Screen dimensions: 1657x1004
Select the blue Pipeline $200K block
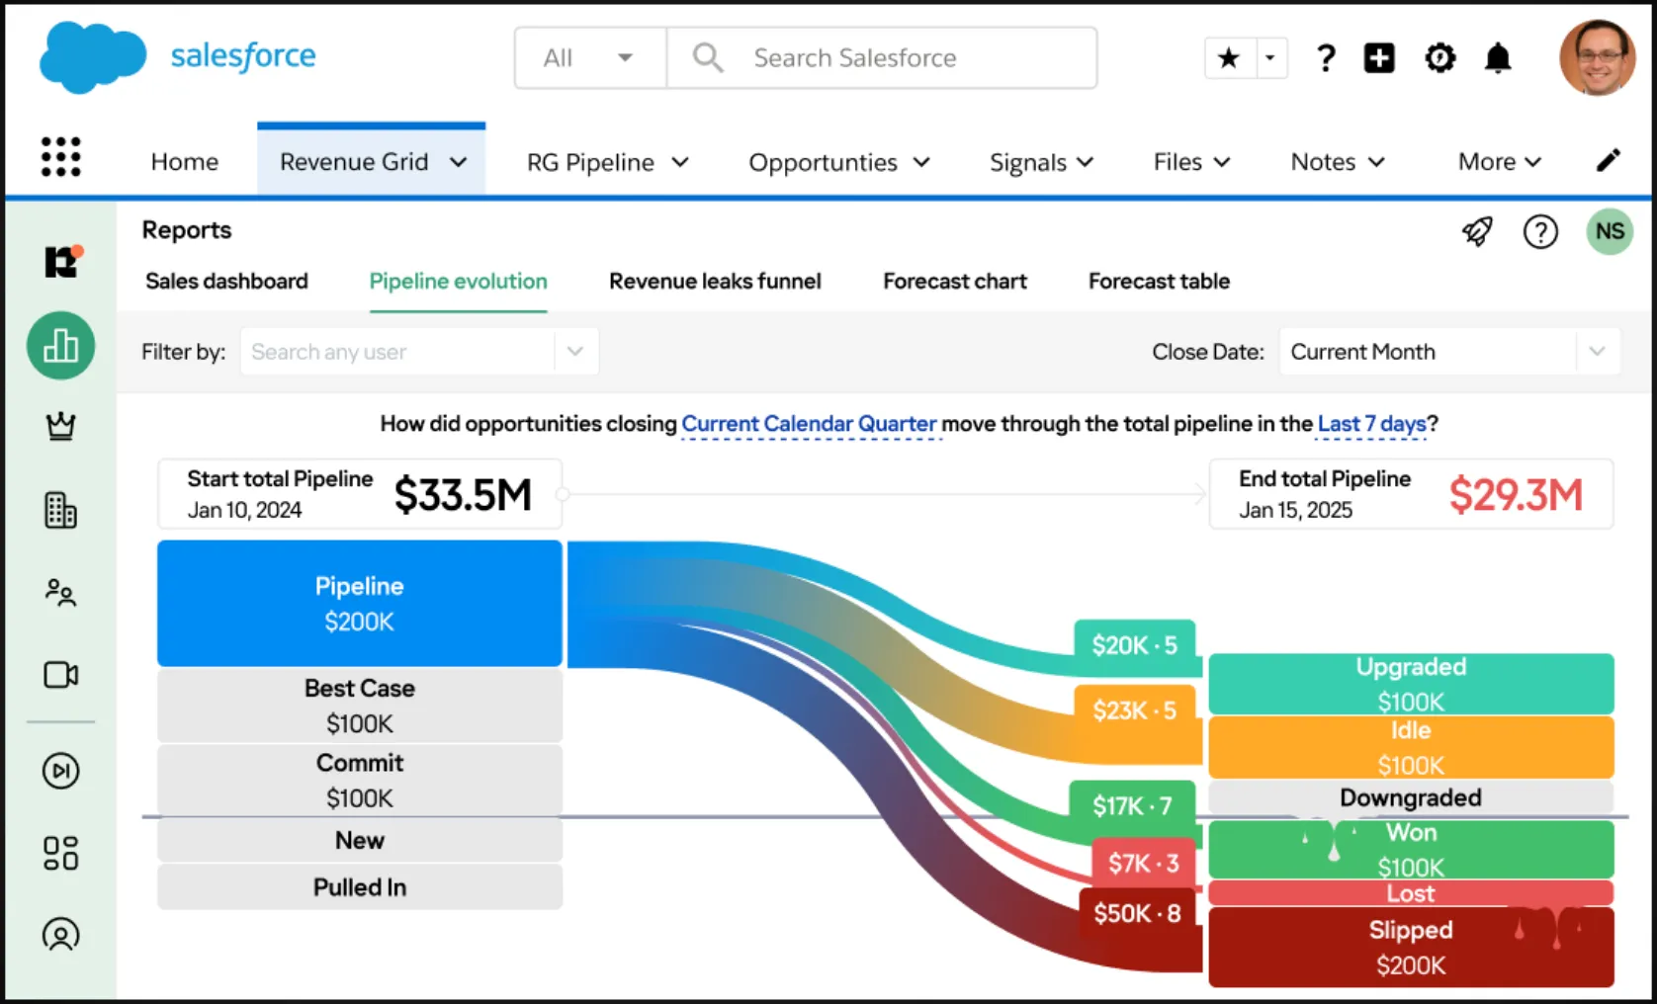360,604
